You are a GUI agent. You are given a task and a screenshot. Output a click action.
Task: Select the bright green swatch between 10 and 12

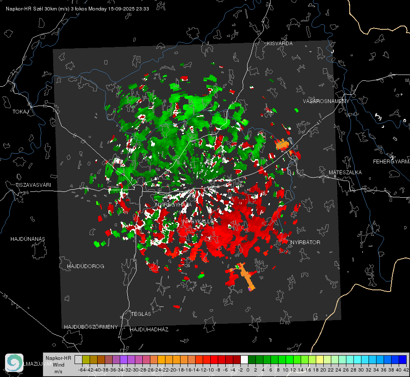(x=289, y=359)
